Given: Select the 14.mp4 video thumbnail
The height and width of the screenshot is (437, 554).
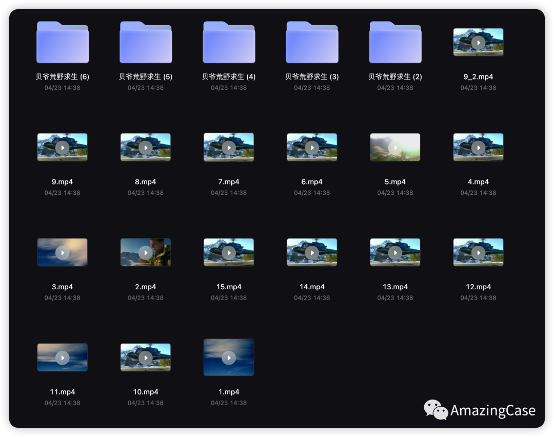Looking at the screenshot, I should click(312, 252).
